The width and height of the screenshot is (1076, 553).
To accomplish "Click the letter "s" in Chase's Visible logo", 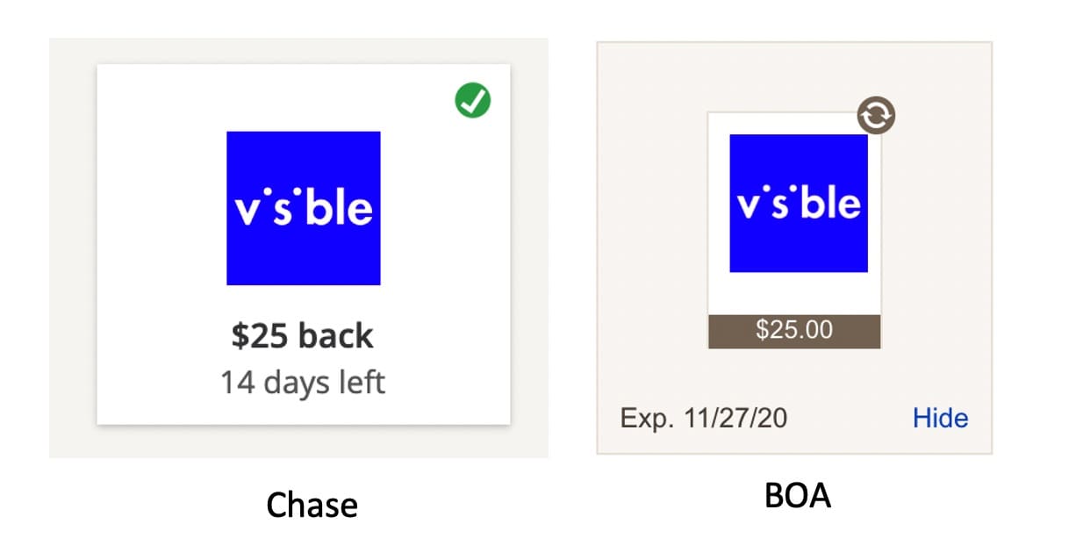I will [281, 212].
